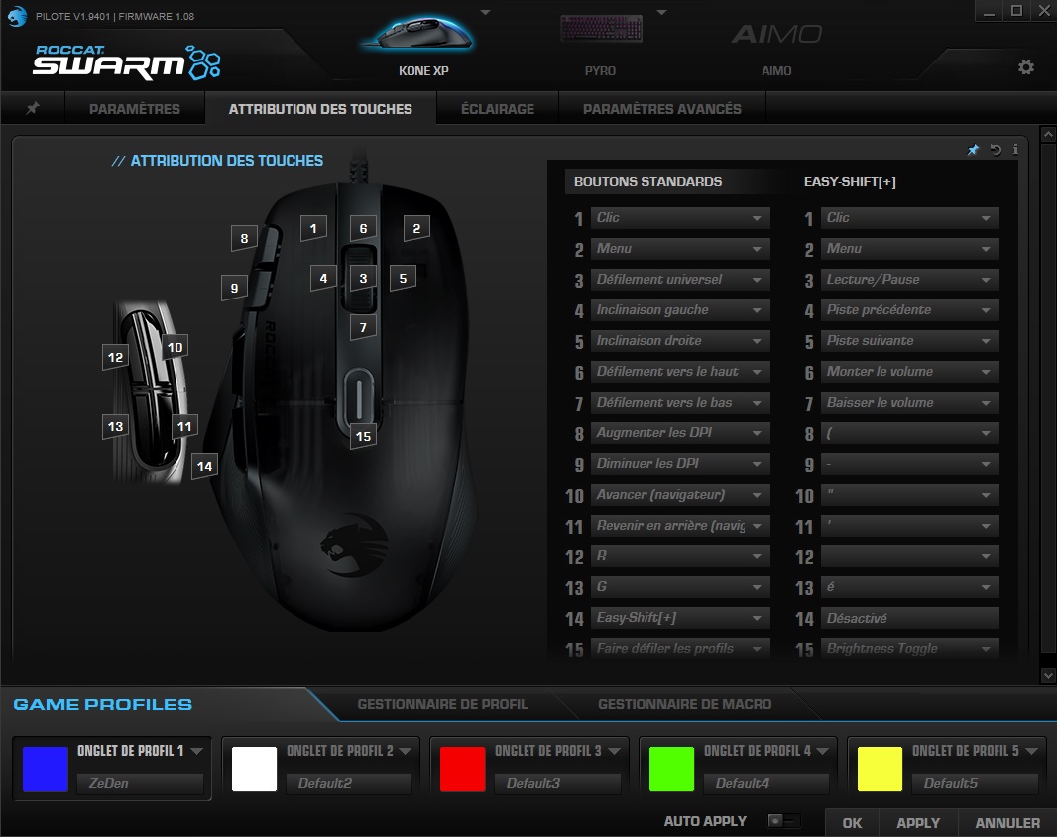Click the ZeDen profile name field
The height and width of the screenshot is (837, 1057).
pyautogui.click(x=139, y=783)
